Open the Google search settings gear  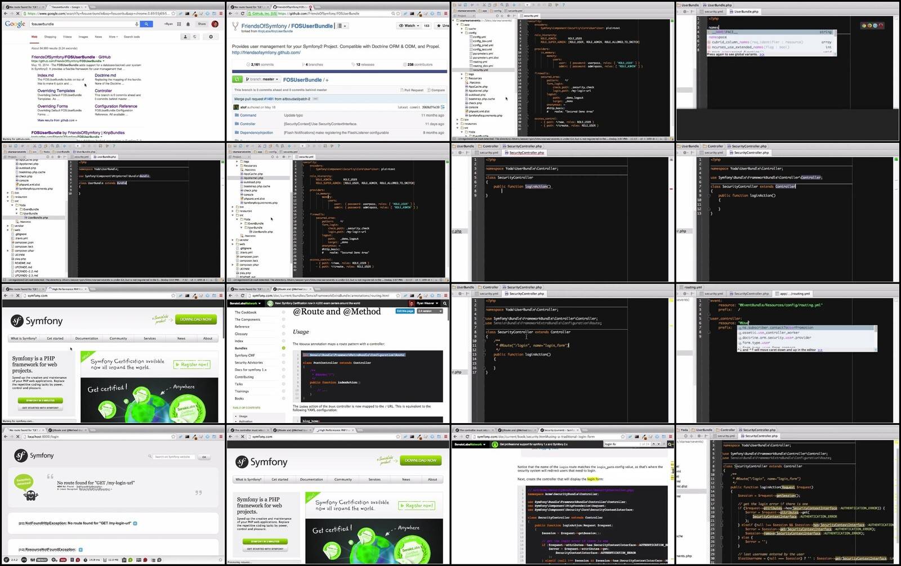click(x=211, y=37)
